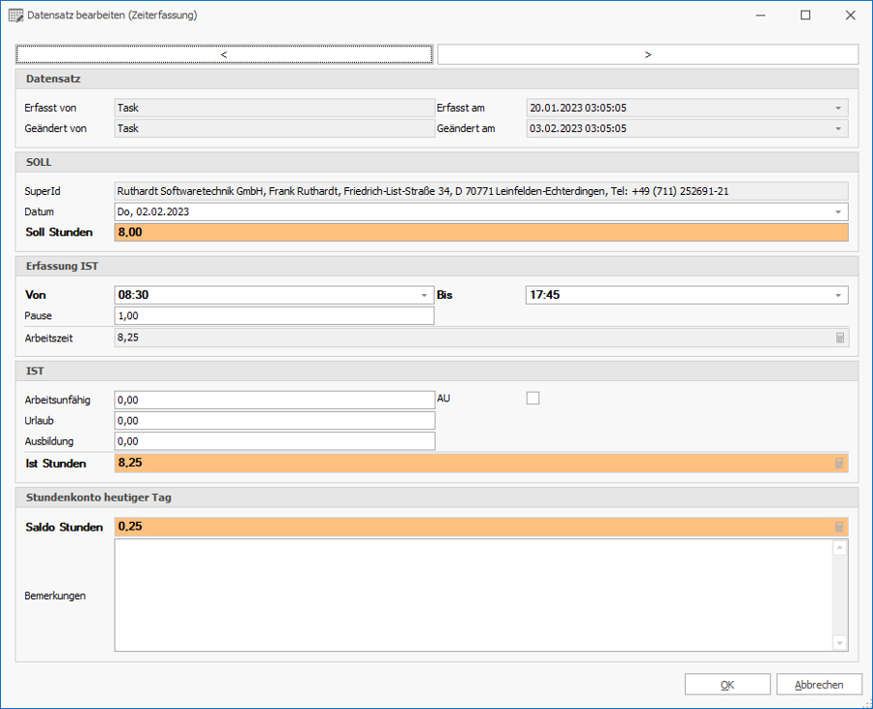Click the calculator icon in Saldo Stunden row
The image size is (873, 709).
tap(839, 527)
